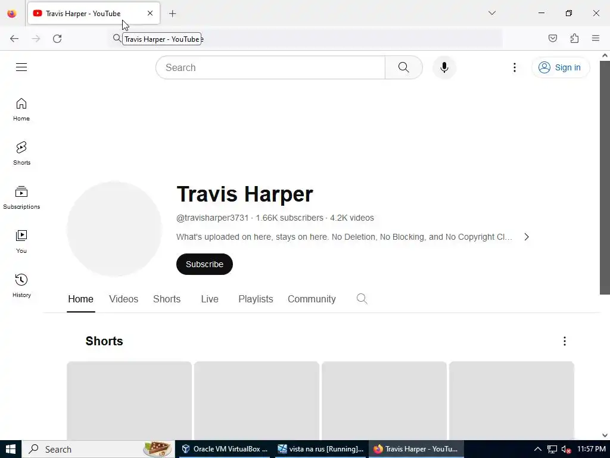Click the Firefox view icon
This screenshot has height=458, width=610.
12,13
